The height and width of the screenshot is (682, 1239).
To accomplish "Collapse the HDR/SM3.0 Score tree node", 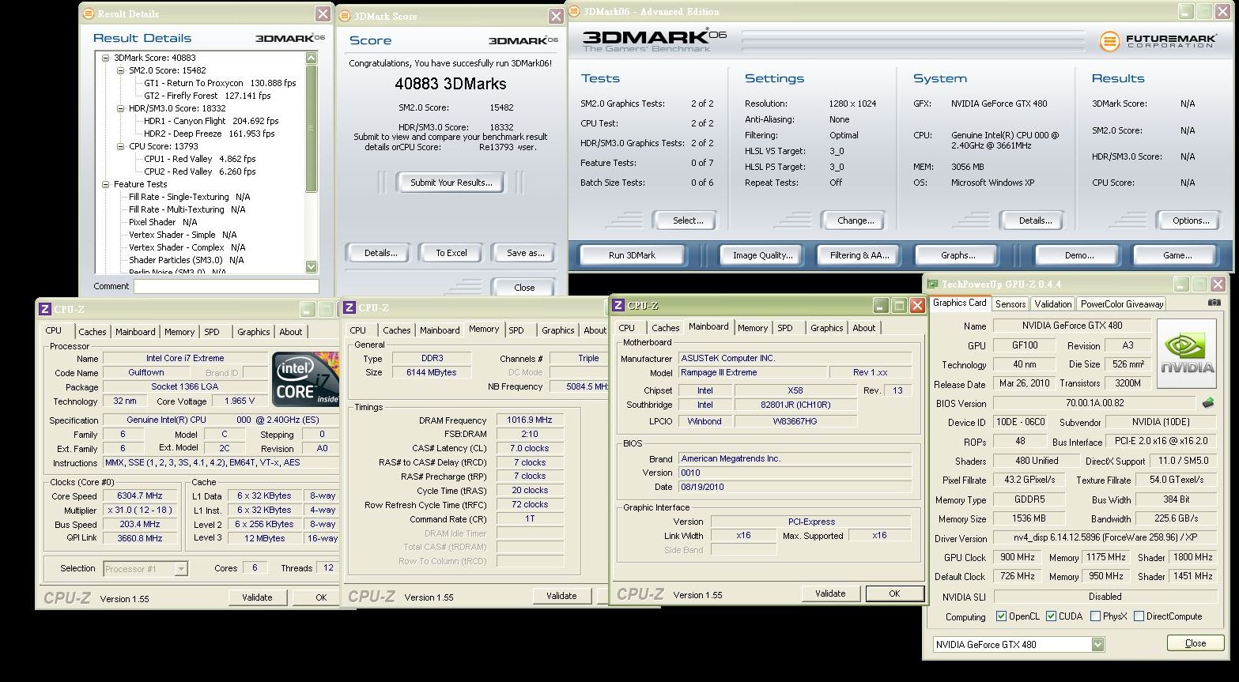I will 120,108.
